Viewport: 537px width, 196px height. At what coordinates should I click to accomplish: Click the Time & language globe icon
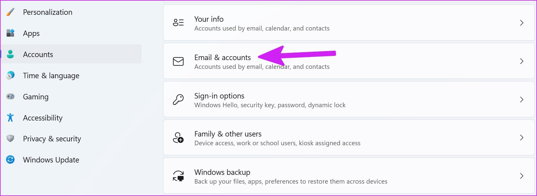(10, 75)
